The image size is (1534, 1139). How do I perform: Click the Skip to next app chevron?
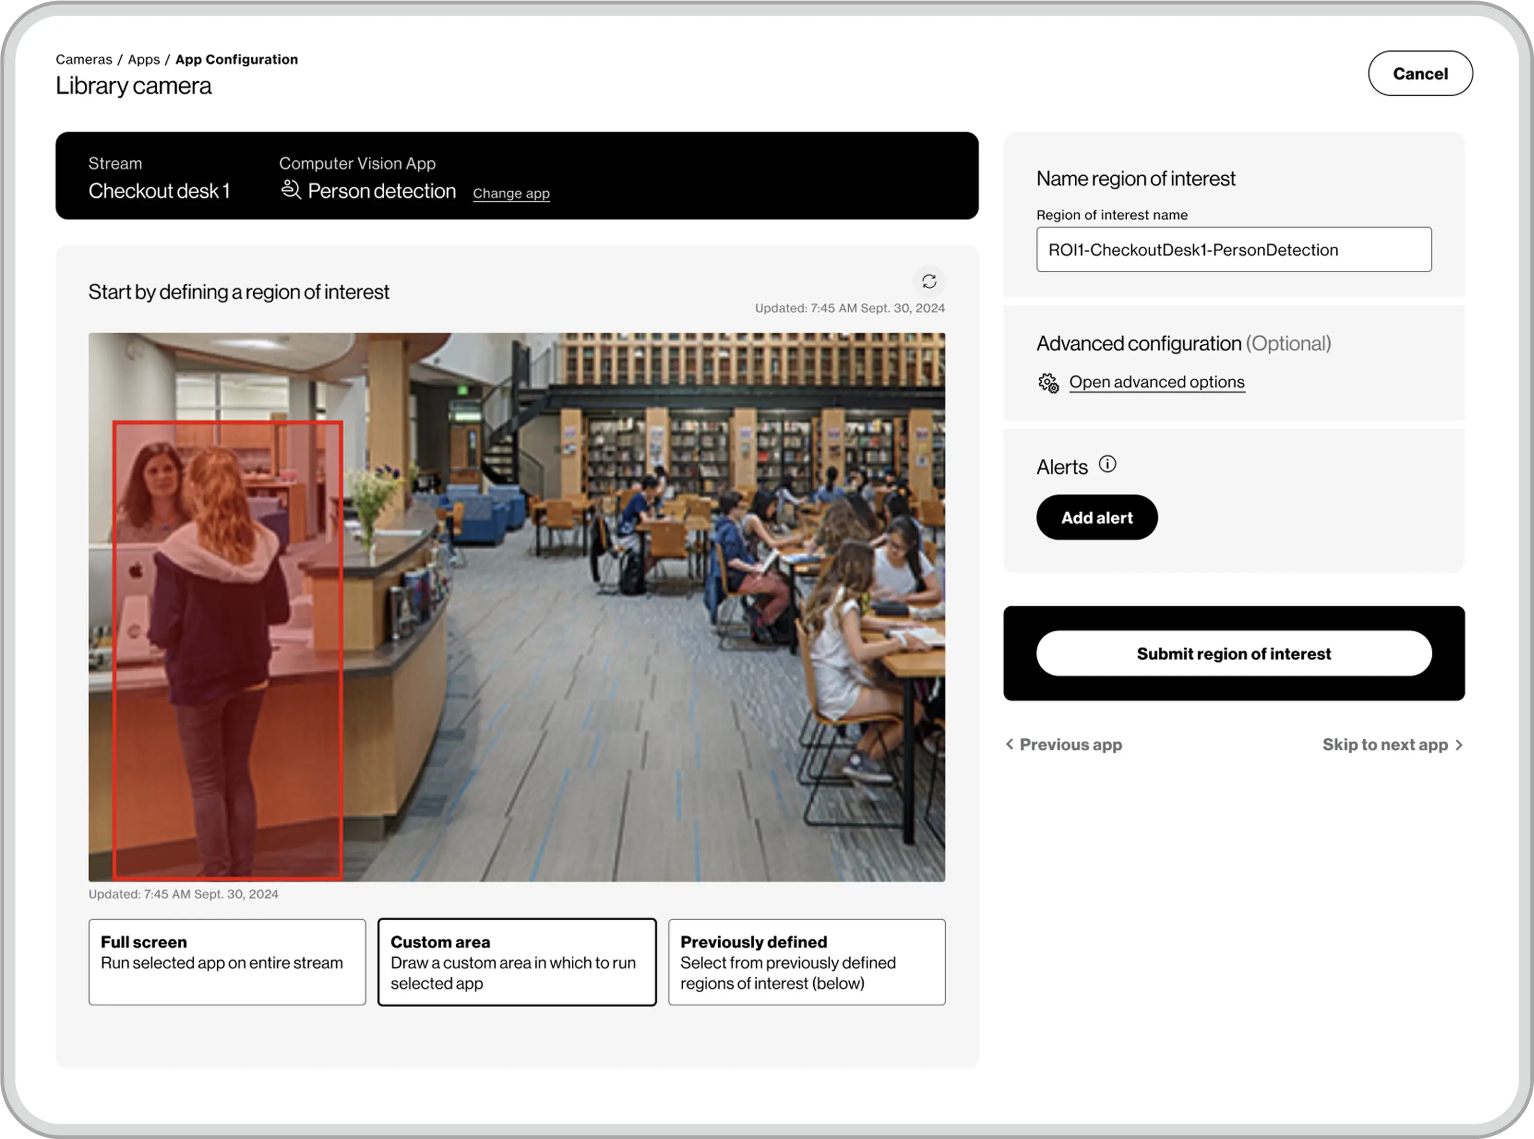click(x=1458, y=744)
